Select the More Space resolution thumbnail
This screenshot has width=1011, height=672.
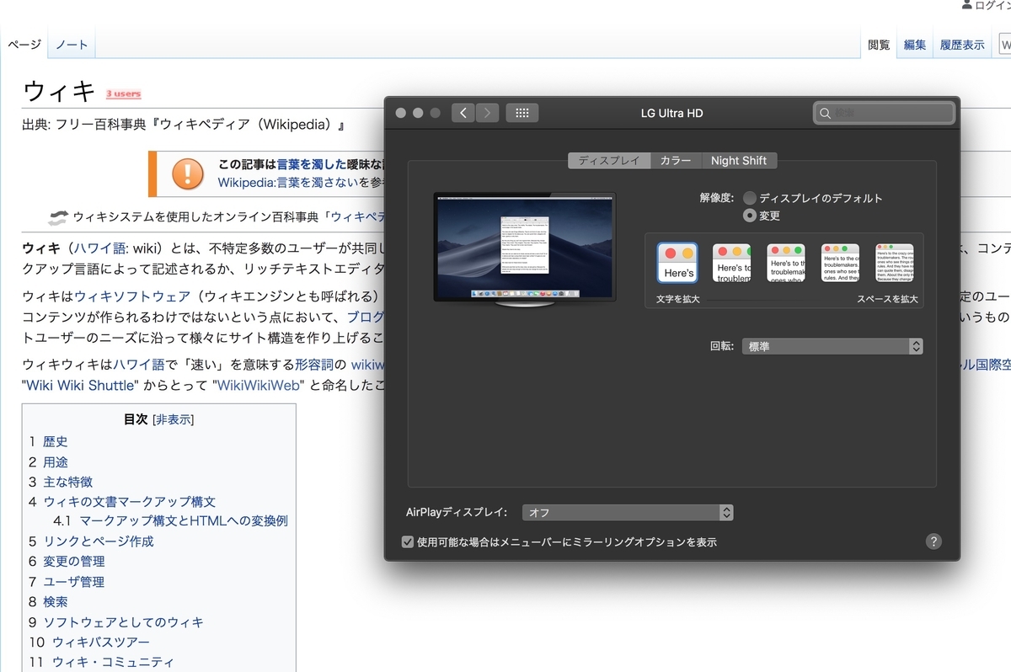(x=894, y=263)
